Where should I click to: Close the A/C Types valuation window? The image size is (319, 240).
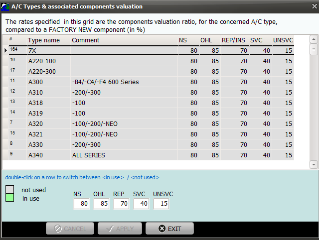[x=315, y=6]
